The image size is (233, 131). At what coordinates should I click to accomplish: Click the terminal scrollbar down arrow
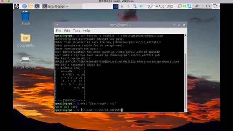[x=185, y=111]
